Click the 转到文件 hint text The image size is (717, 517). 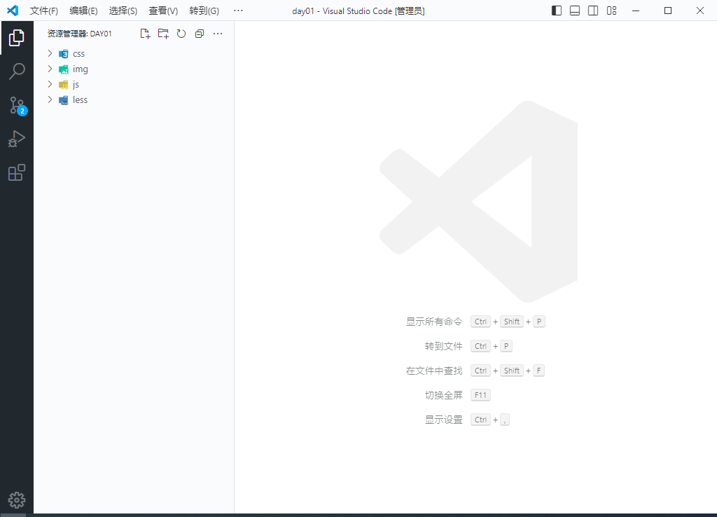[x=443, y=346]
